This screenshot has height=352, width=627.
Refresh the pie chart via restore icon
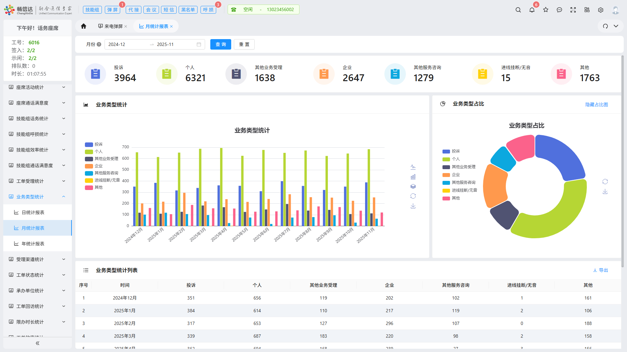[x=605, y=182]
